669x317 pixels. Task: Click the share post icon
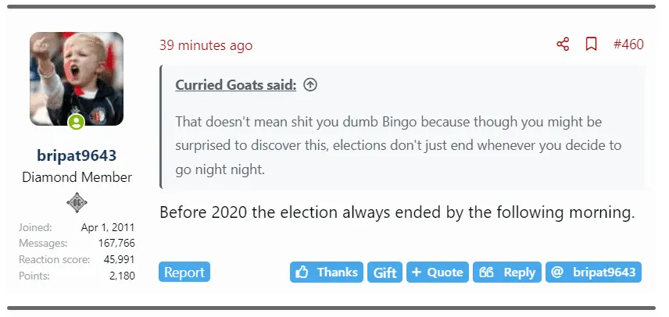click(x=563, y=45)
